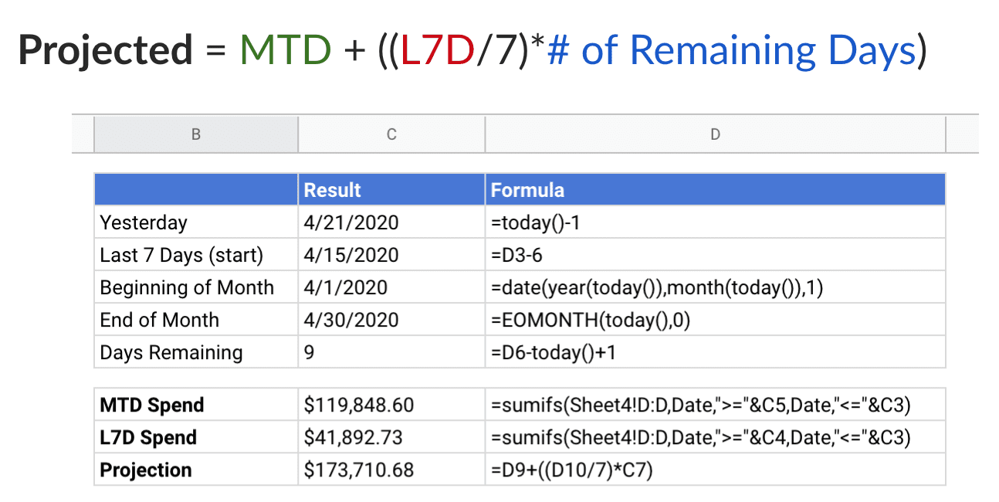Select column D header
Screen dimensions: 999x502
click(x=715, y=134)
